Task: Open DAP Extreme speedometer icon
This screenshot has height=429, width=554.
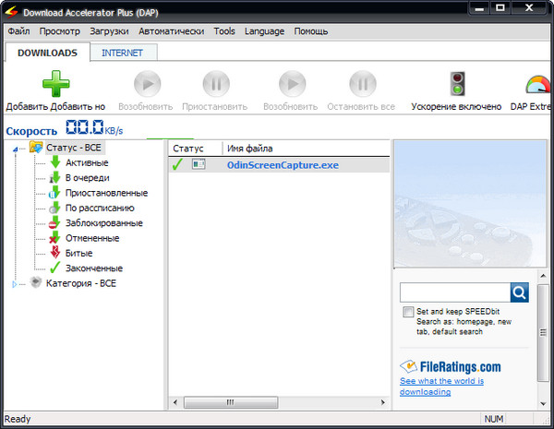Action: click(536, 85)
